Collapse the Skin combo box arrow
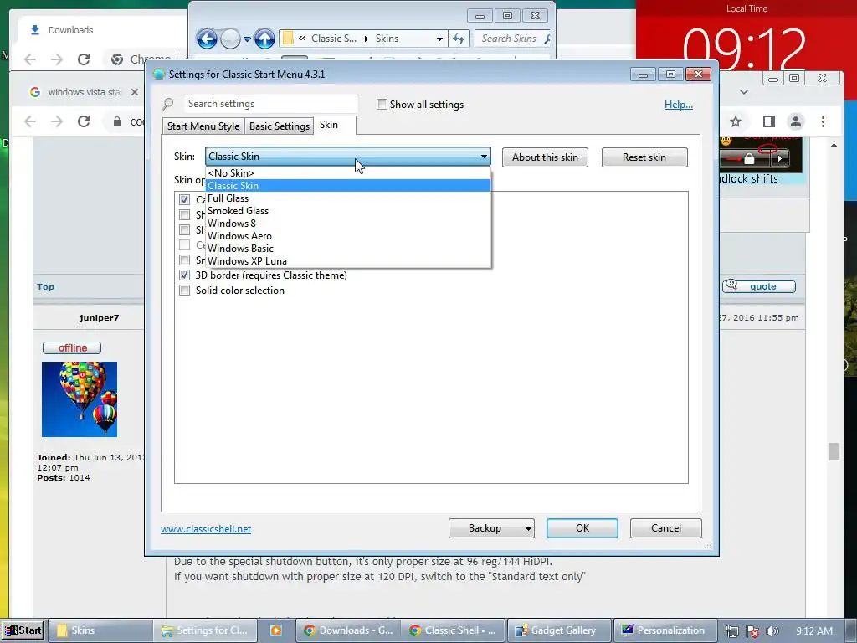The width and height of the screenshot is (857, 643). click(x=484, y=157)
